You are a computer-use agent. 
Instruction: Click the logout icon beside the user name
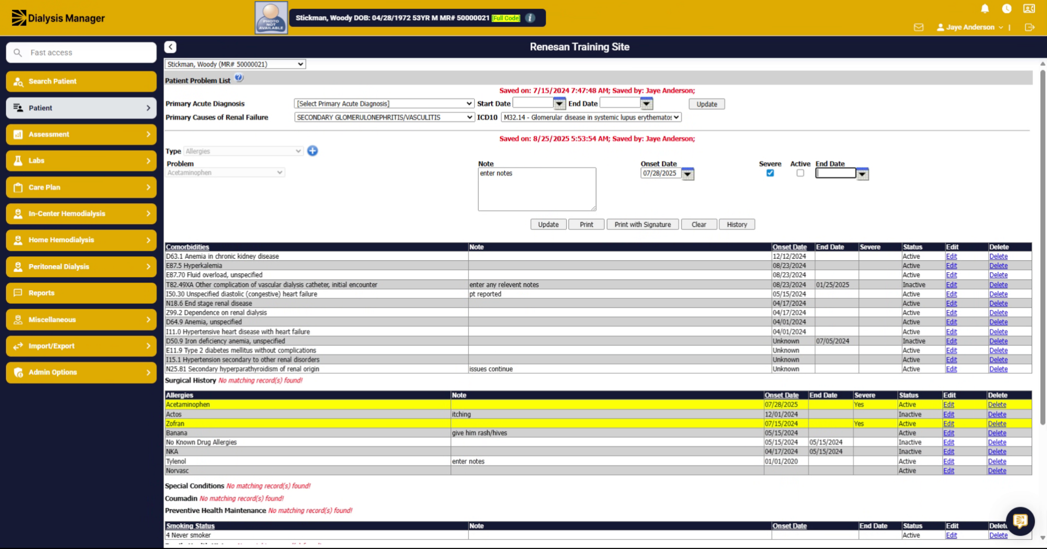click(x=1030, y=27)
